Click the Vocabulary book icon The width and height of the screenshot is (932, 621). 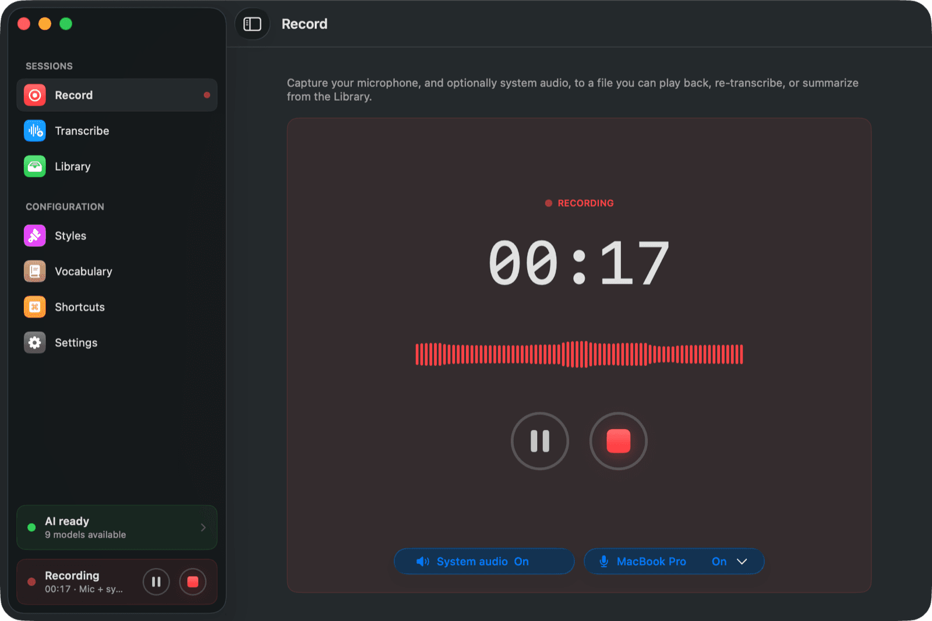coord(35,271)
